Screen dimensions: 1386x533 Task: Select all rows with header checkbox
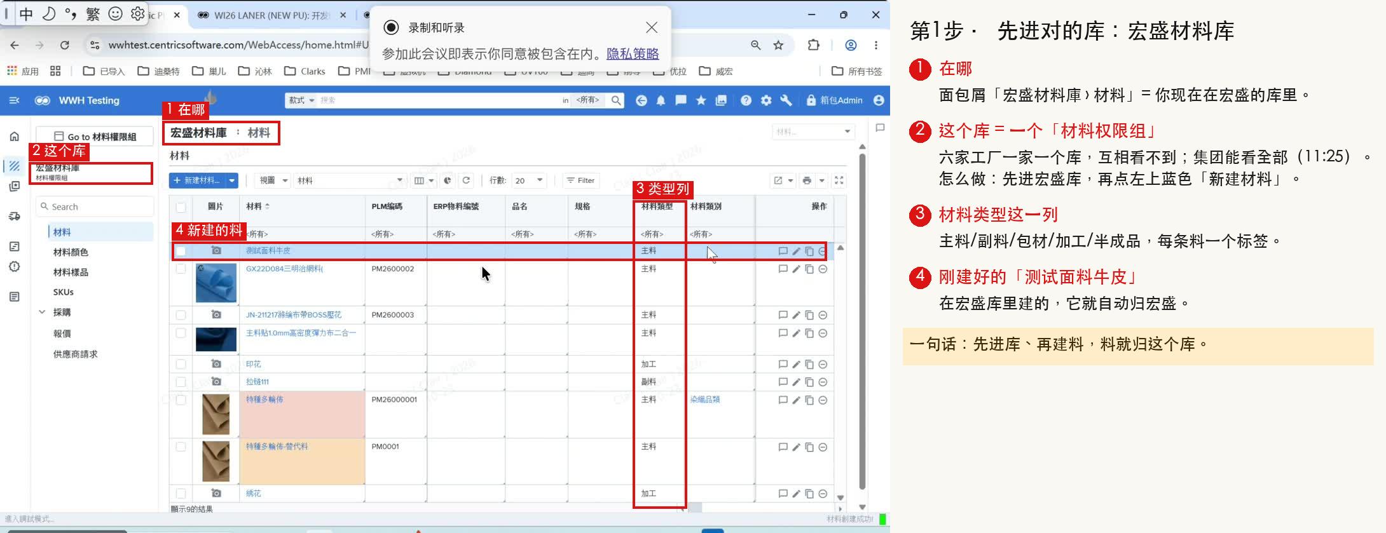point(181,207)
